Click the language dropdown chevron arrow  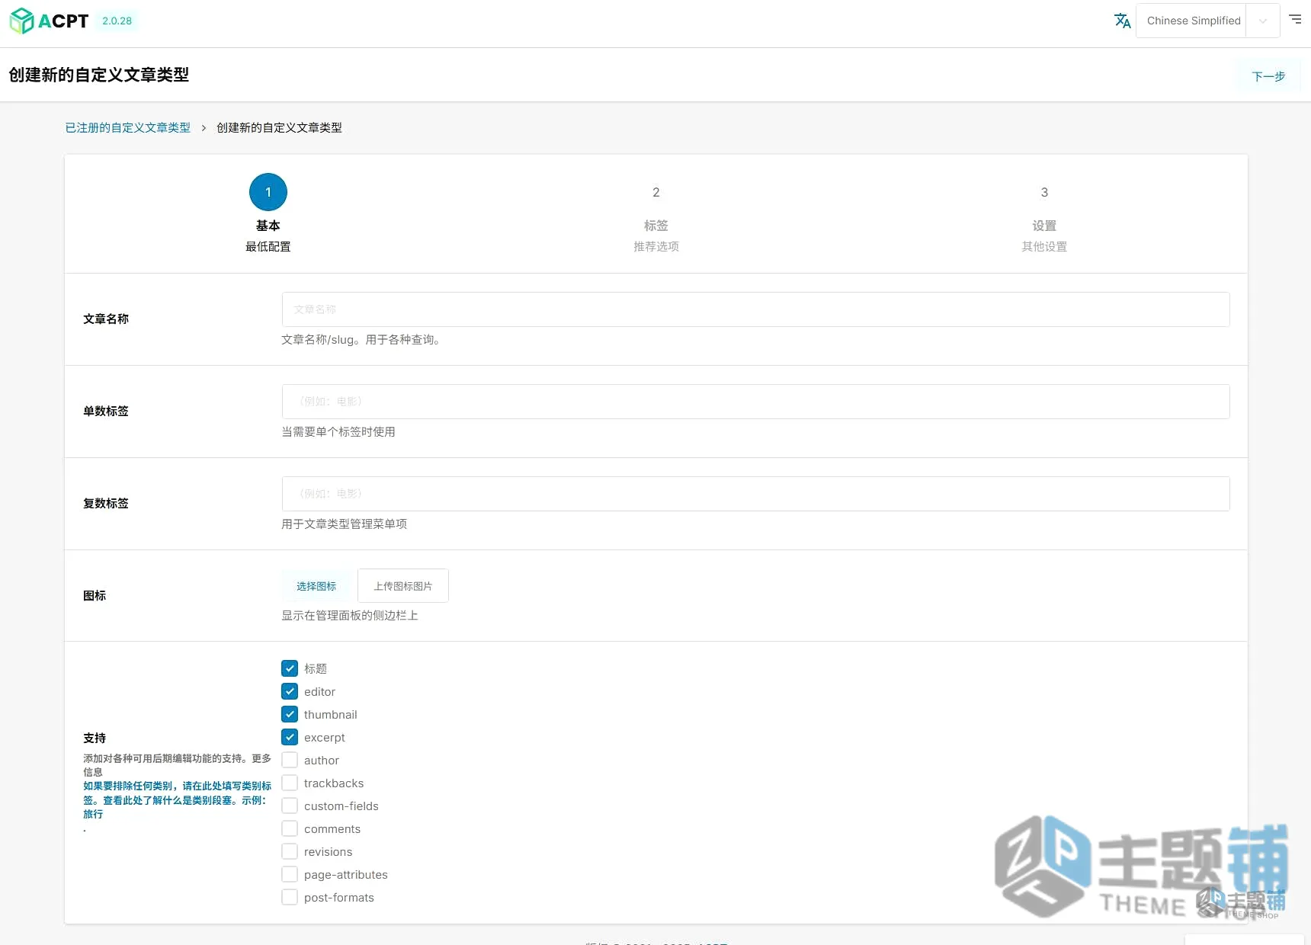point(1263,21)
